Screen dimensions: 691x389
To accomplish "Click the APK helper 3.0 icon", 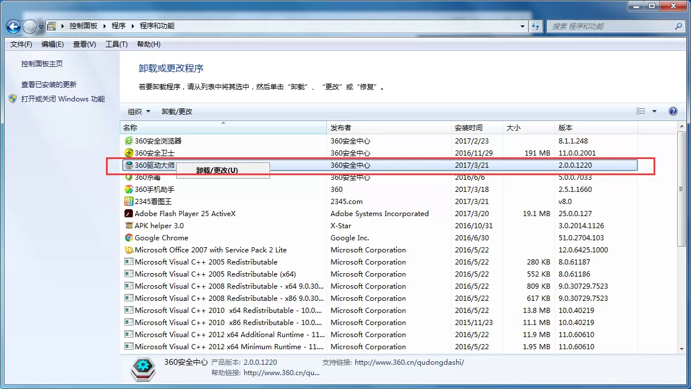I will (129, 225).
